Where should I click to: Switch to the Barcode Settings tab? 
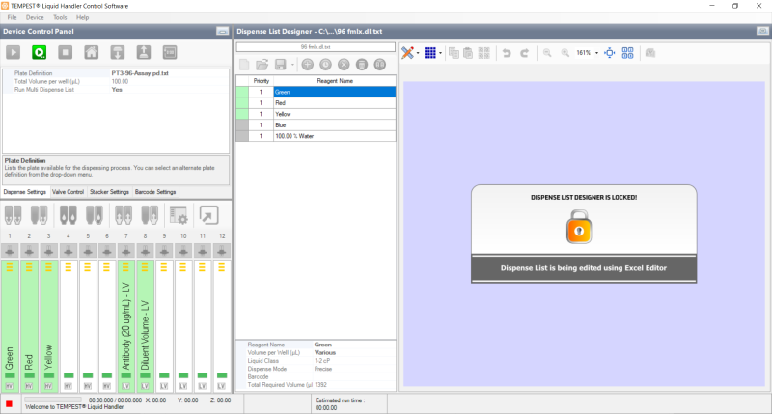155,192
